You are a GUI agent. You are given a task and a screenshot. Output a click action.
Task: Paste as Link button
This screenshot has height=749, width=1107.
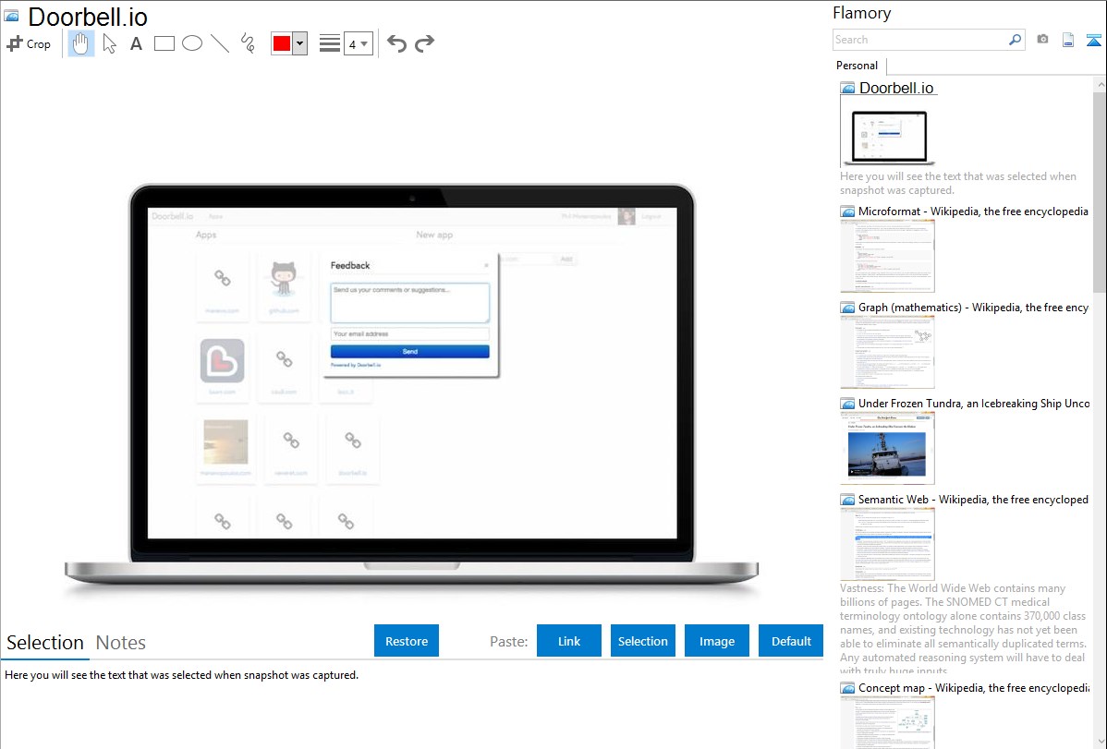(569, 641)
